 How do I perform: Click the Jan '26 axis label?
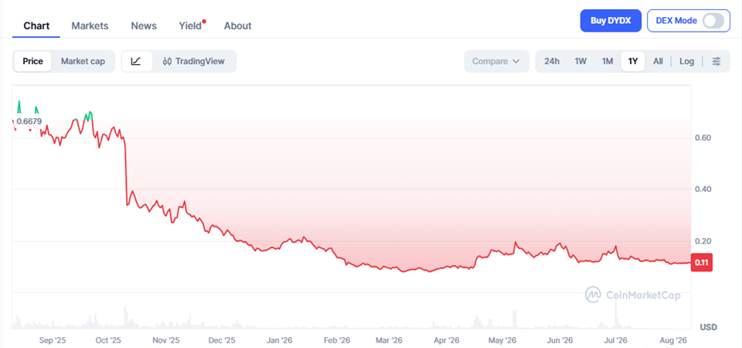click(279, 340)
